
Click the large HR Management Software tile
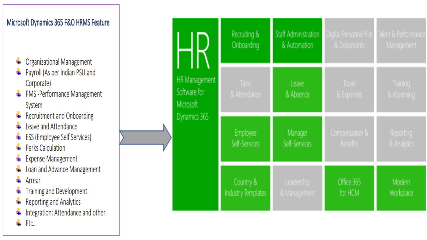195,114
